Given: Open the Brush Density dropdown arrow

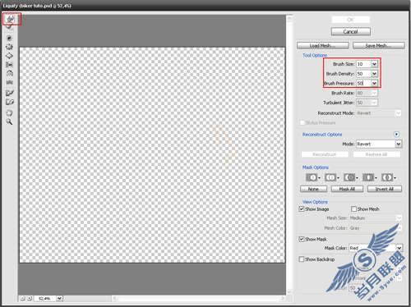Looking at the screenshot, I should coord(374,74).
